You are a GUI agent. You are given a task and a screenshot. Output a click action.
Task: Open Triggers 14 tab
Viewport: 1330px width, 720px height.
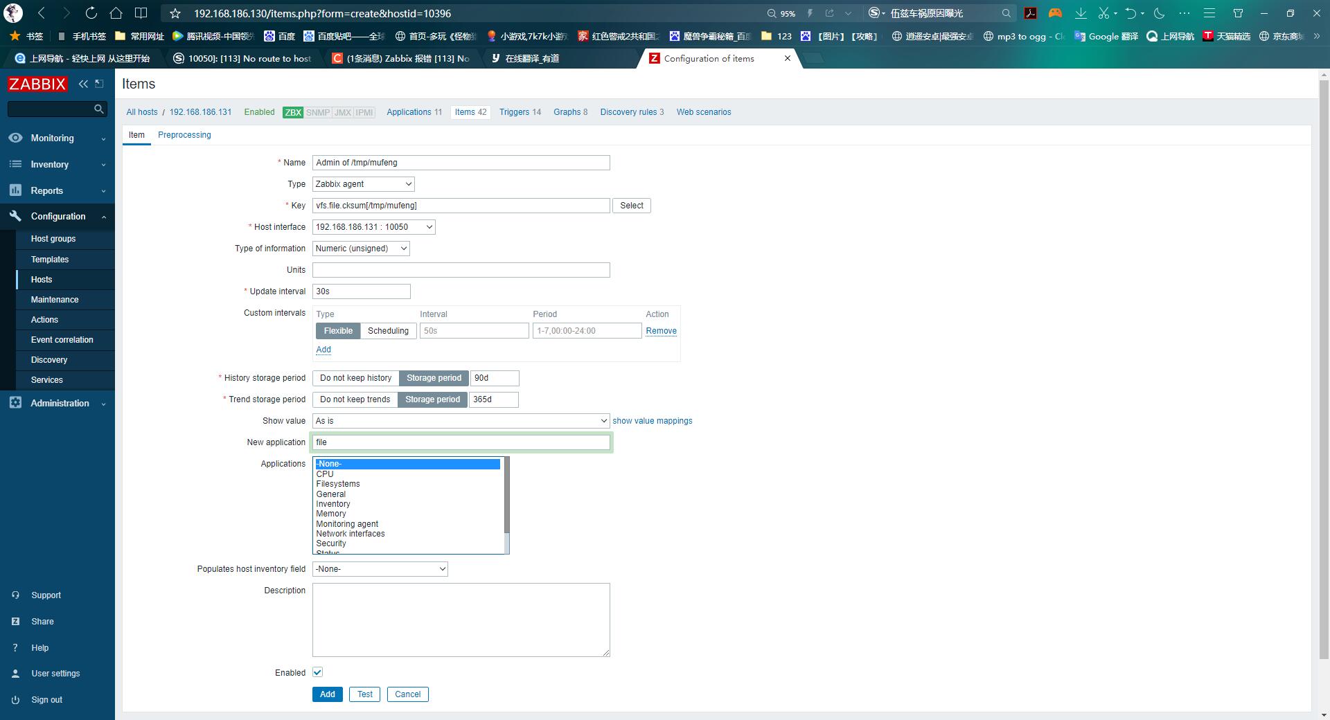pyautogui.click(x=520, y=112)
